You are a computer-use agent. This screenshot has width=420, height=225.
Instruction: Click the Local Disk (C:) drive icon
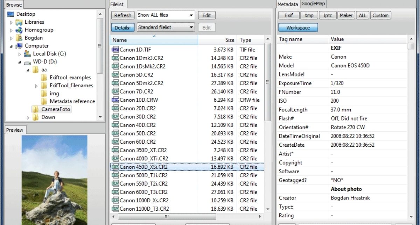(x=27, y=54)
